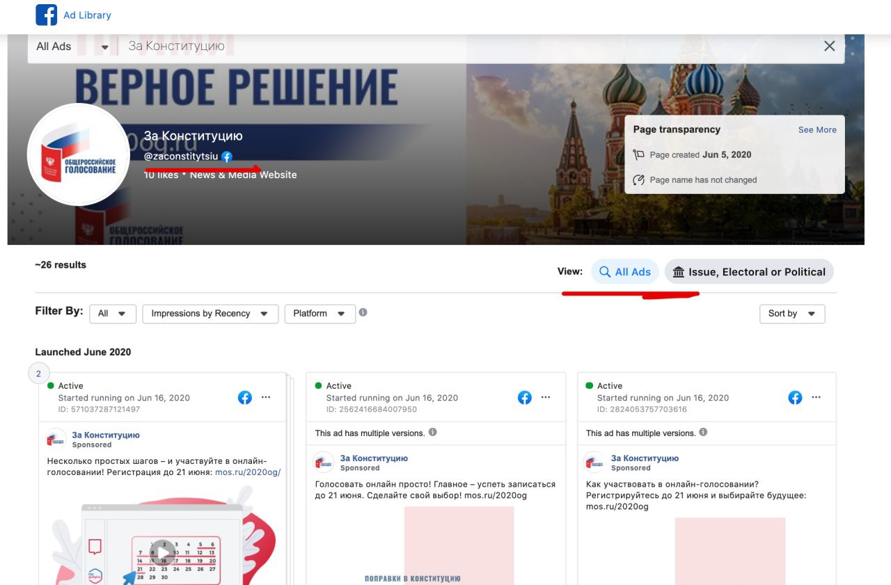Clear the search with X icon

829,46
